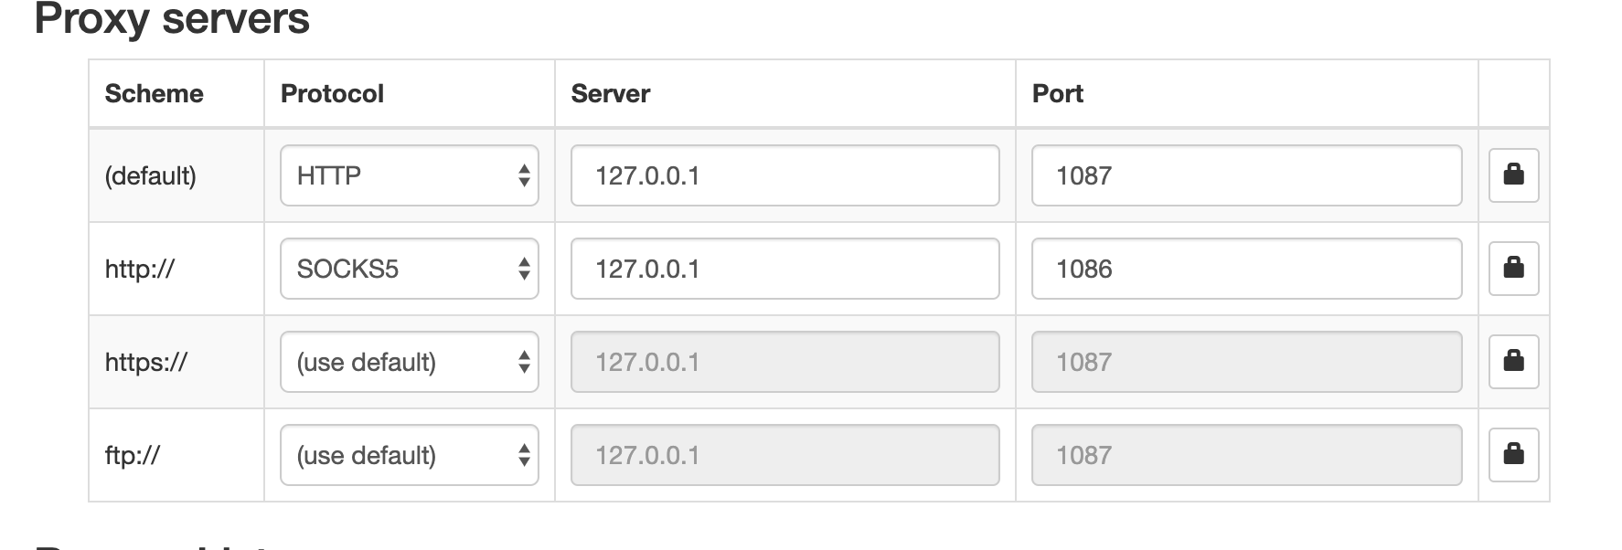Click the lock icon on the http:// row
This screenshot has width=1622, height=550.
tap(1512, 269)
